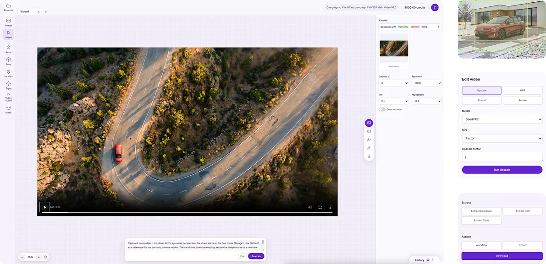The image size is (546, 264).
Task: Open video player more options menu
Action: click(330, 207)
